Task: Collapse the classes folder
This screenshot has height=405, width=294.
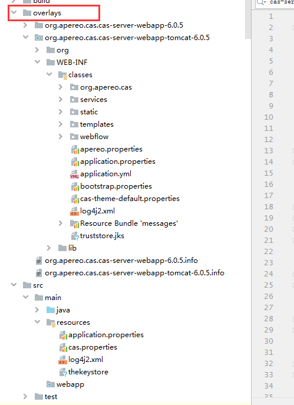Action: pos(49,74)
